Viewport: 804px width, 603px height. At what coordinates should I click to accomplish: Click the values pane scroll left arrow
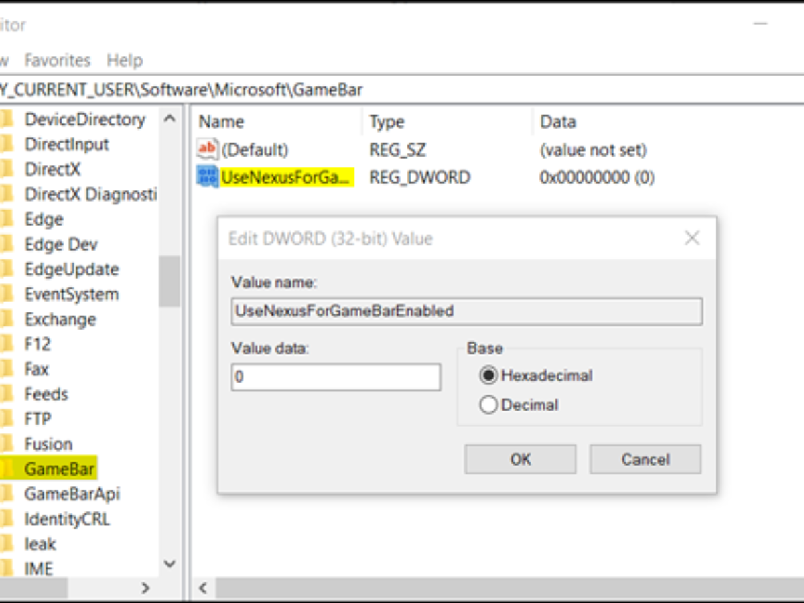[x=203, y=588]
